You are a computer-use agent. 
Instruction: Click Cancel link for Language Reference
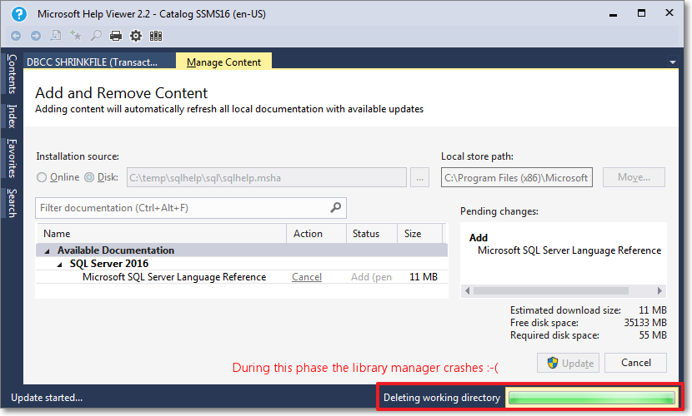pos(307,277)
